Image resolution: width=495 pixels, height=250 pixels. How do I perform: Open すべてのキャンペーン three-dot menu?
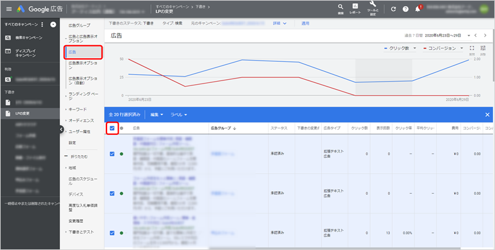[43, 24]
